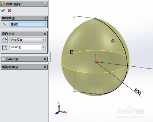The image size is (153, 122).
Task: Select the top endpoint handle of the axis
Action: (95, 18)
